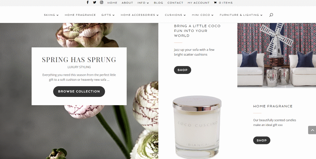Open the Mini Coco dropdown

203,15
